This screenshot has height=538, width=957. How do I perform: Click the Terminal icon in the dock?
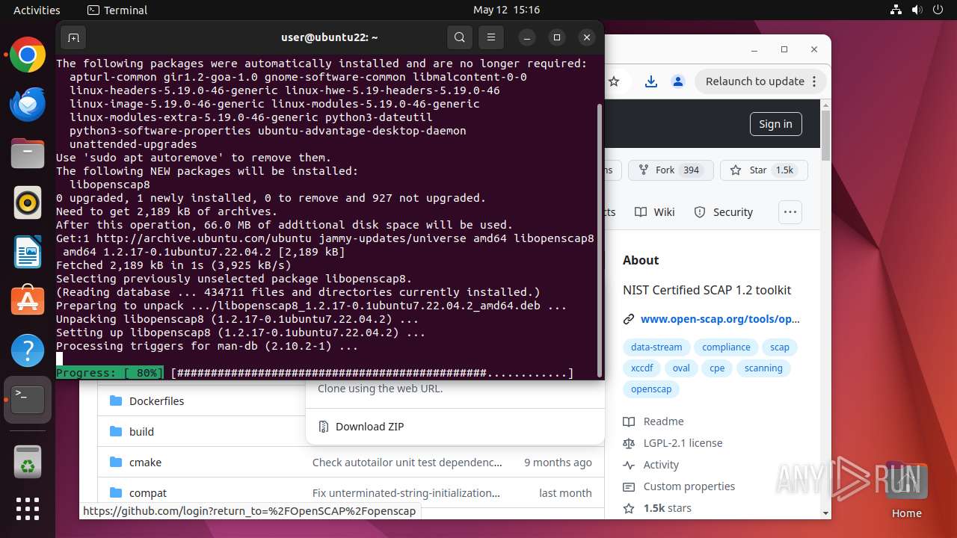[28, 399]
